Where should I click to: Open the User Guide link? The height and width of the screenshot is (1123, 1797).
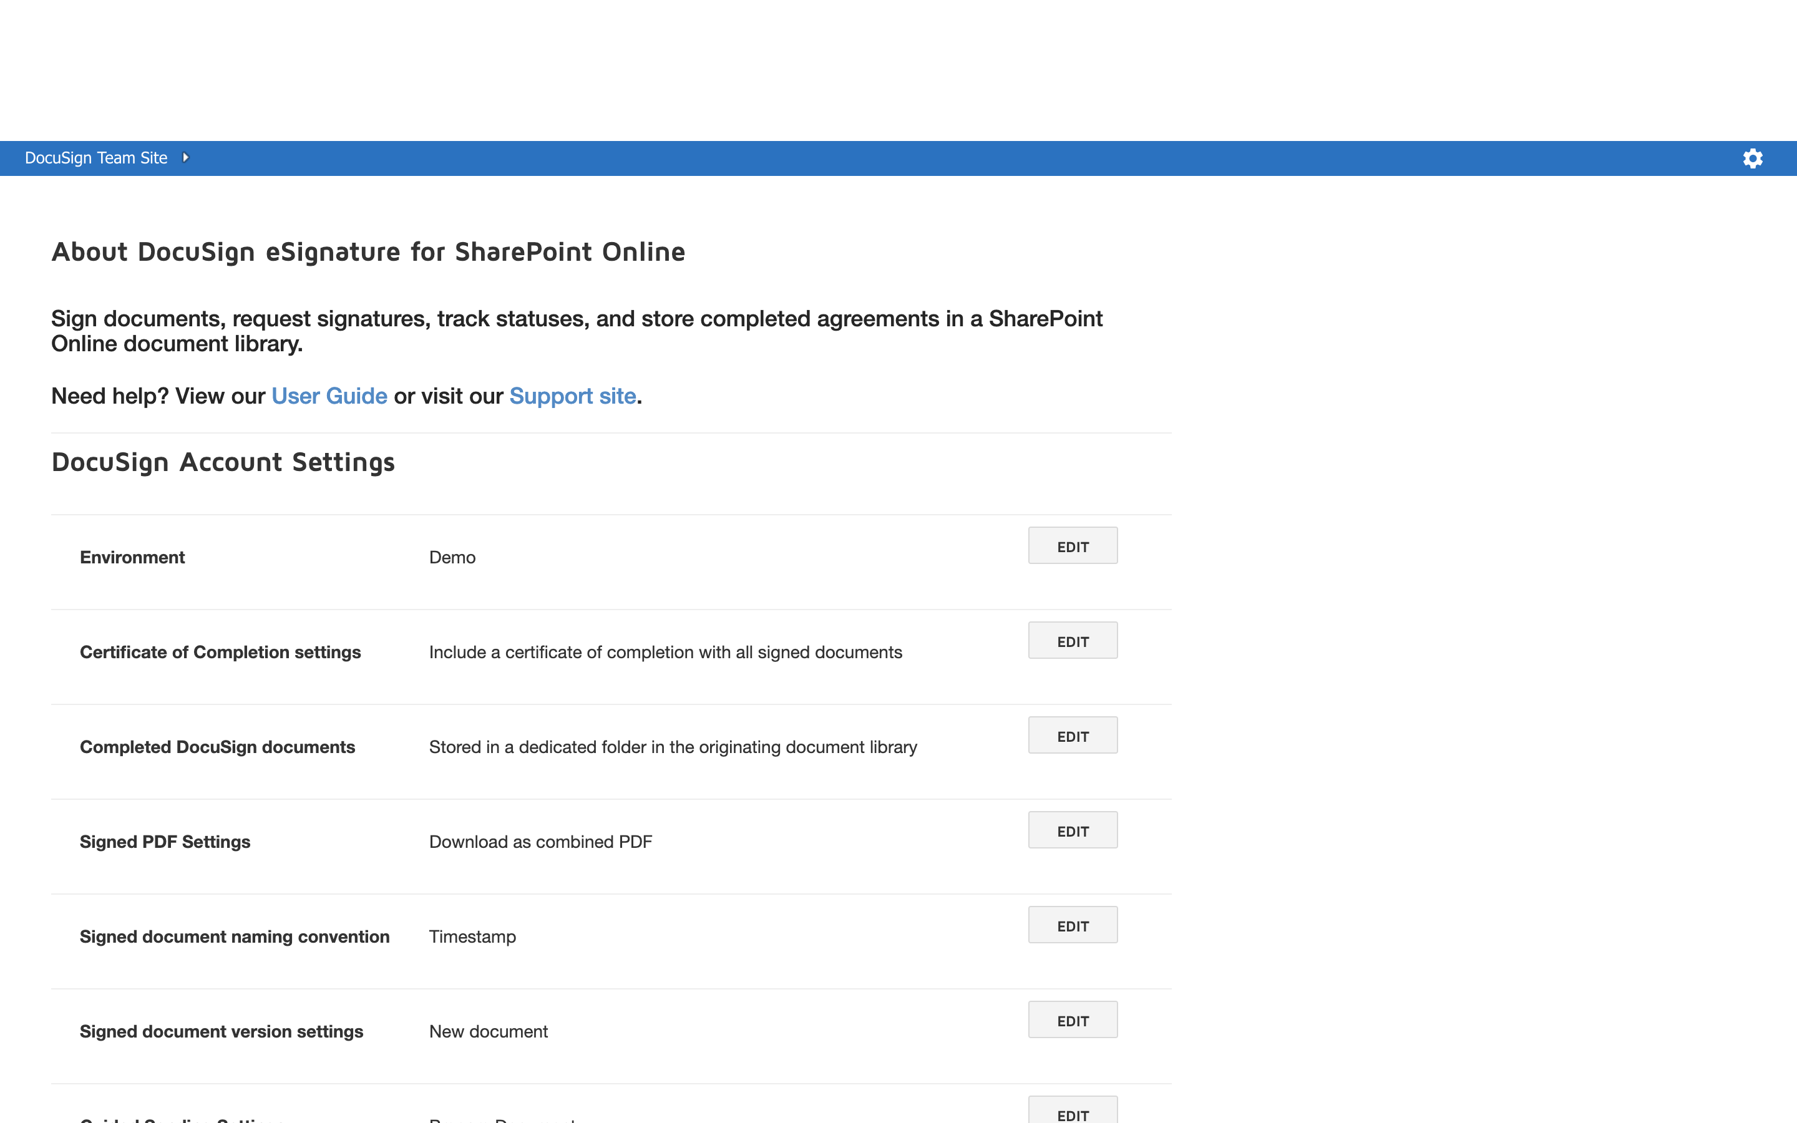point(329,396)
